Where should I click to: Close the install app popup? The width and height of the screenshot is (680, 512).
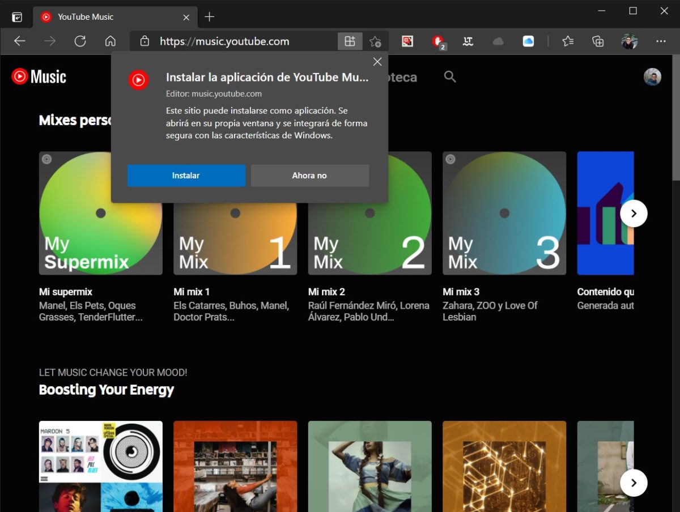coord(377,62)
